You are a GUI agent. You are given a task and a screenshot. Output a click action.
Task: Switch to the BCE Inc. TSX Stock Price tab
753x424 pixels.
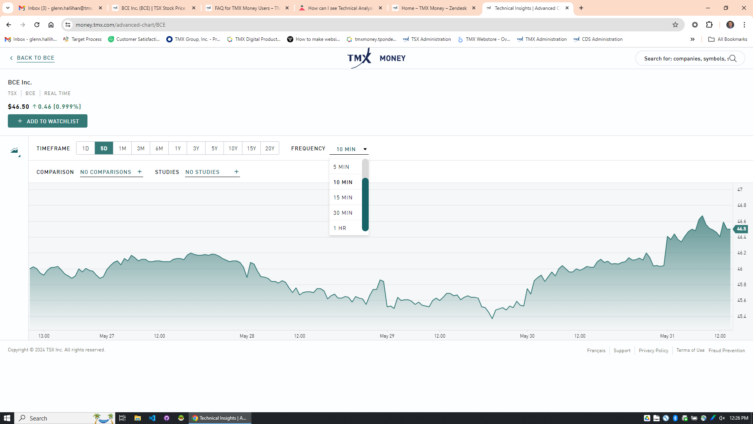coord(153,8)
